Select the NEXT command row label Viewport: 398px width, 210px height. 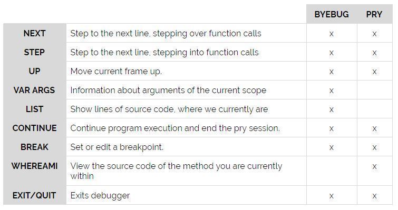click(x=34, y=33)
